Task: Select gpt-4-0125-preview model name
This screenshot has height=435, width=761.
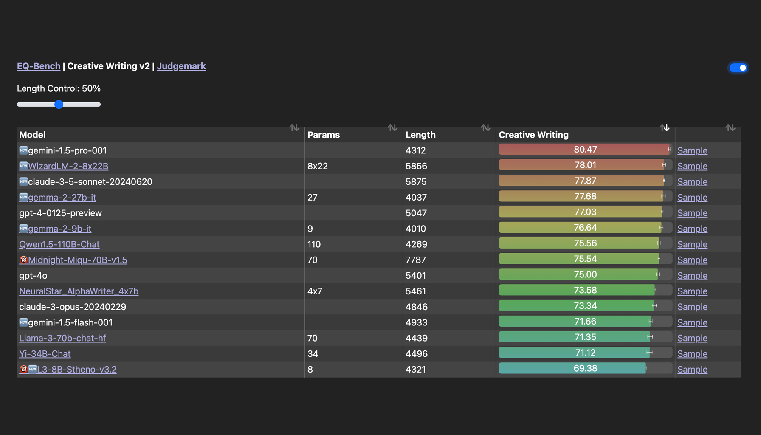Action: (60, 213)
